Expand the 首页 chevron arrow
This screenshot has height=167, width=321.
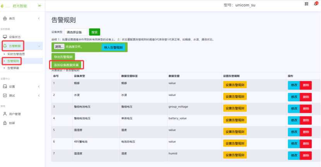click(x=39, y=19)
